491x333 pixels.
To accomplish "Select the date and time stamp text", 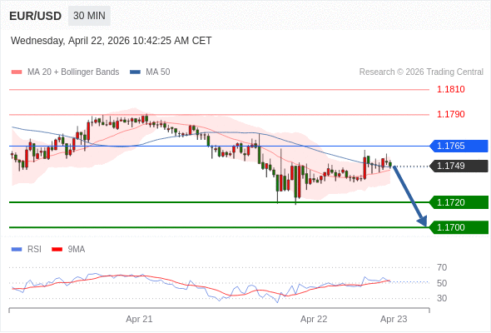I will tap(112, 41).
